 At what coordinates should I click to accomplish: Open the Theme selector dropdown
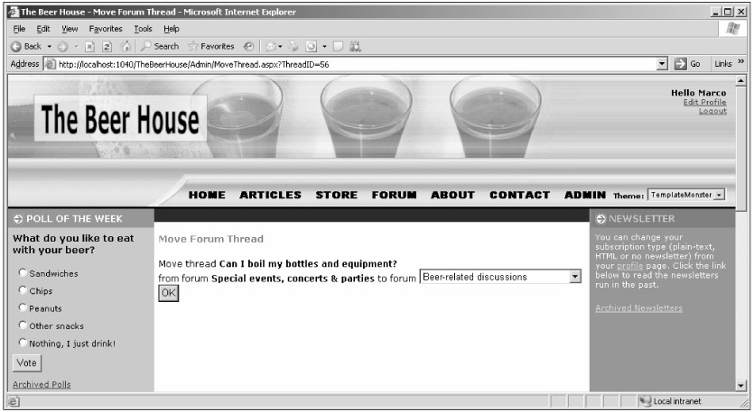[720, 195]
